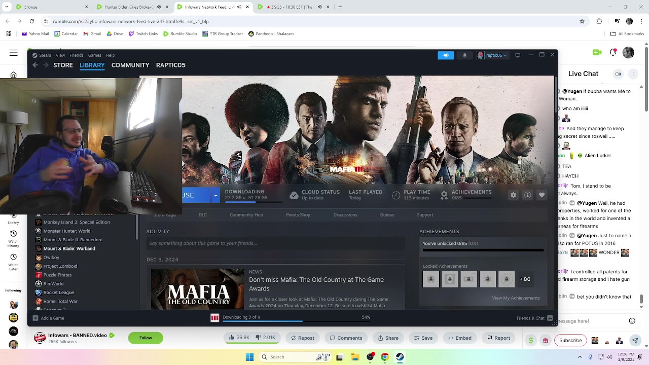Click the Rumble Subscribe button

(x=570, y=341)
